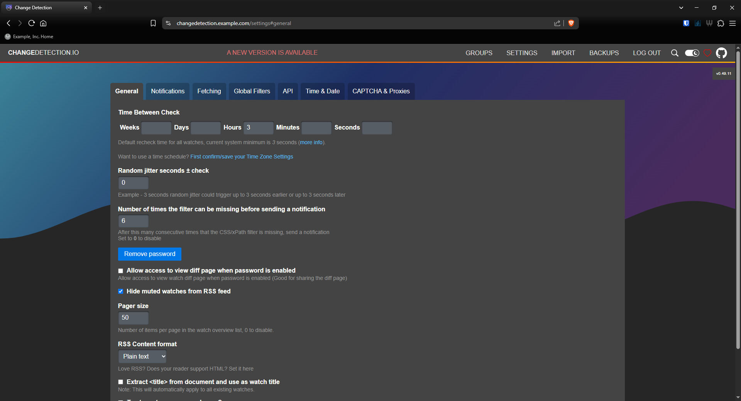Click the Remove password button
This screenshot has width=741, height=401.
coord(149,254)
